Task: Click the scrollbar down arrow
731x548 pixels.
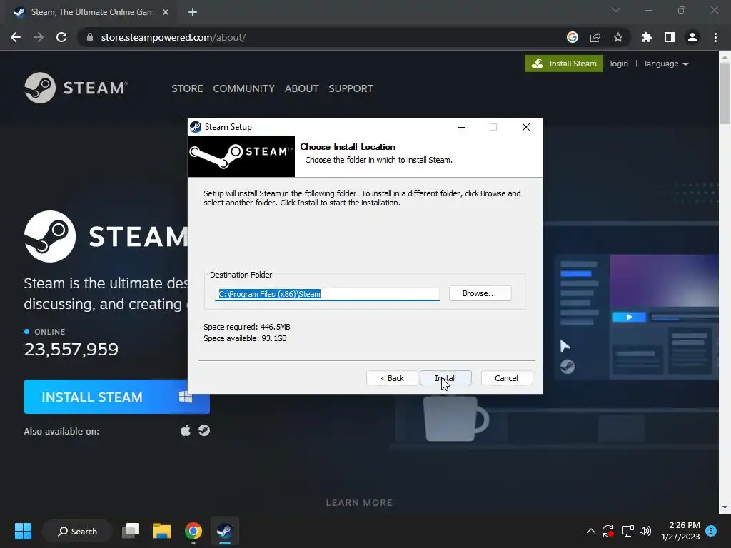Action: tap(725, 507)
